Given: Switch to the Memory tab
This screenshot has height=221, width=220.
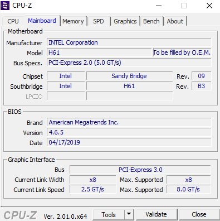Looking at the screenshot, I should 74,21.
